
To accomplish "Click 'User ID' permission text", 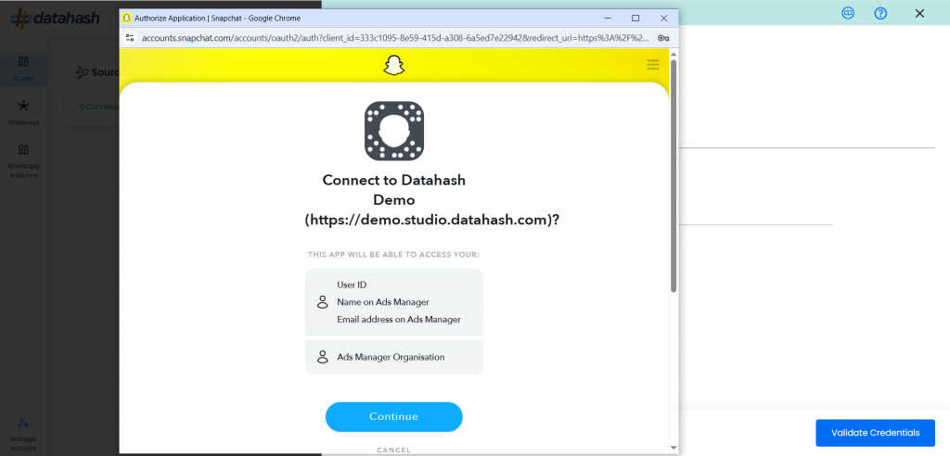I will (352, 285).
